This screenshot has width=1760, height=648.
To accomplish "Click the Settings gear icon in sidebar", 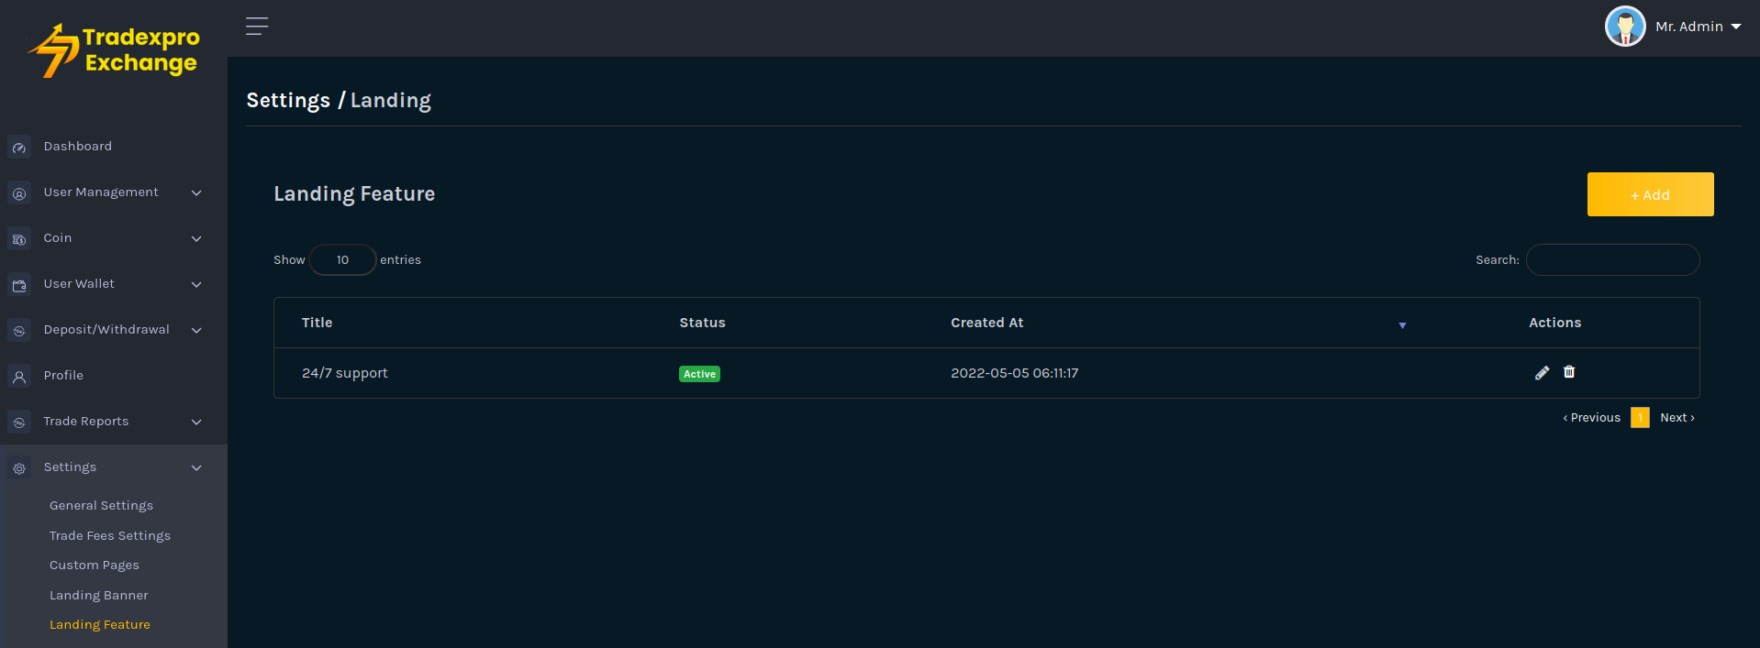I will pos(19,468).
